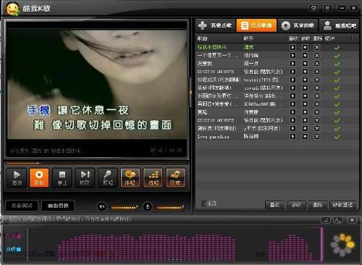Click the font 'A' icon on pitch panel
The image size is (362, 265).
[337, 220]
